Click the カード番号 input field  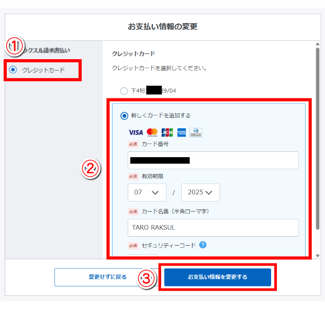click(x=213, y=160)
